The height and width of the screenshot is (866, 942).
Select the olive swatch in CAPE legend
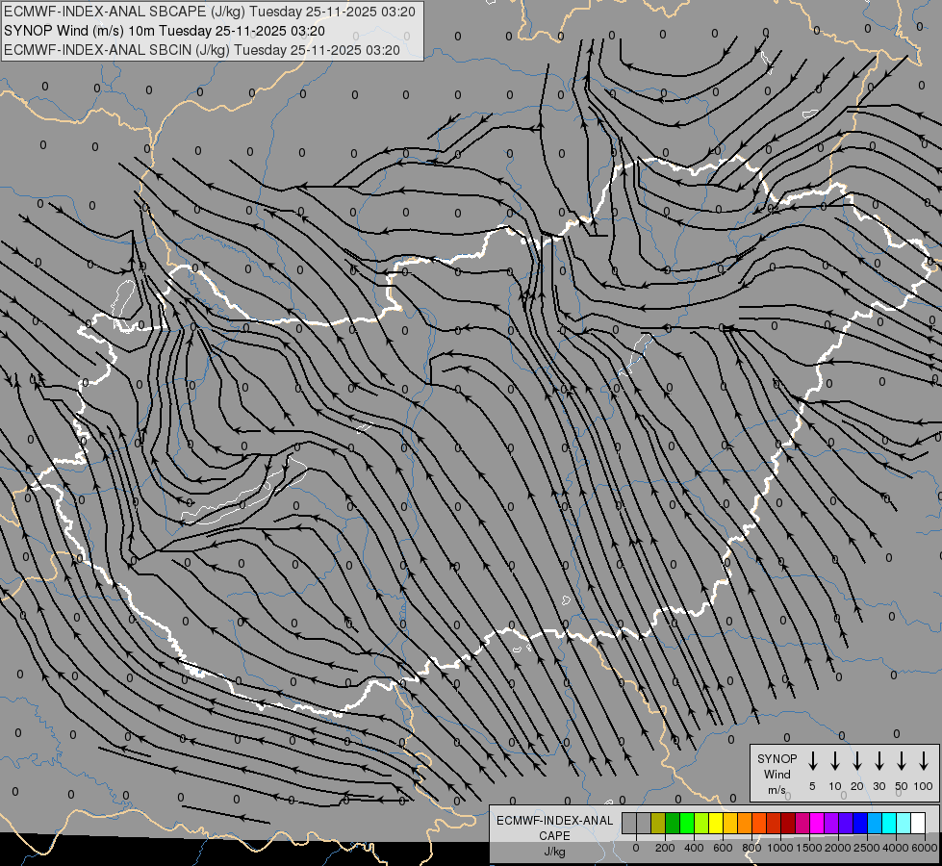point(658,823)
